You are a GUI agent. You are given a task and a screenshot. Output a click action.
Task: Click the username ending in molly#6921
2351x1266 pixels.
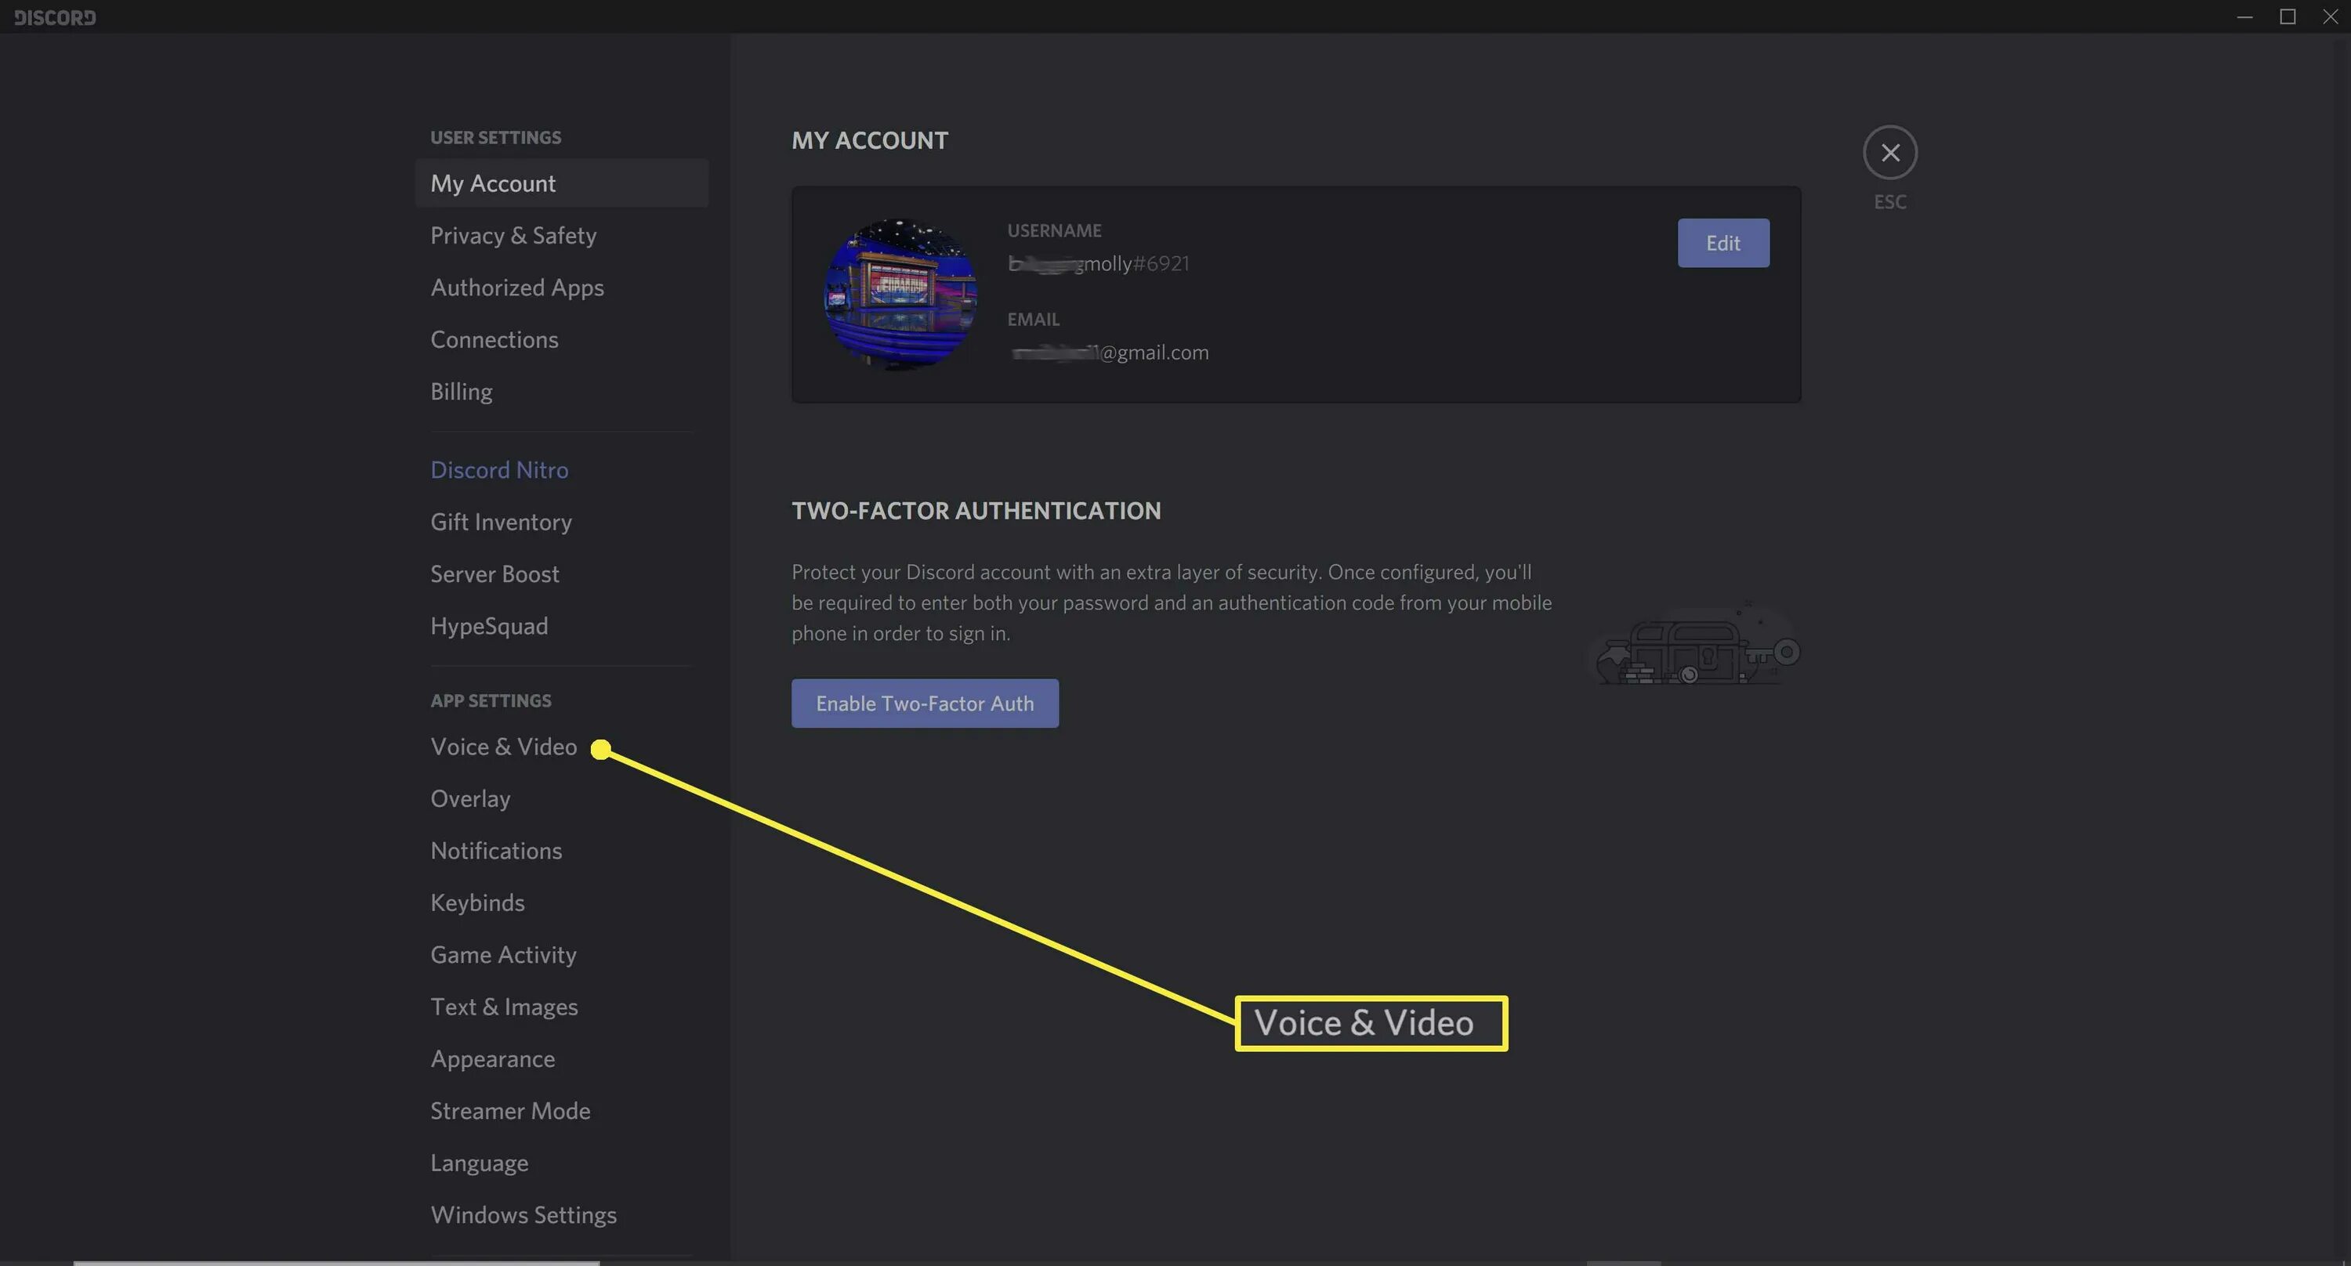pyautogui.click(x=1098, y=263)
